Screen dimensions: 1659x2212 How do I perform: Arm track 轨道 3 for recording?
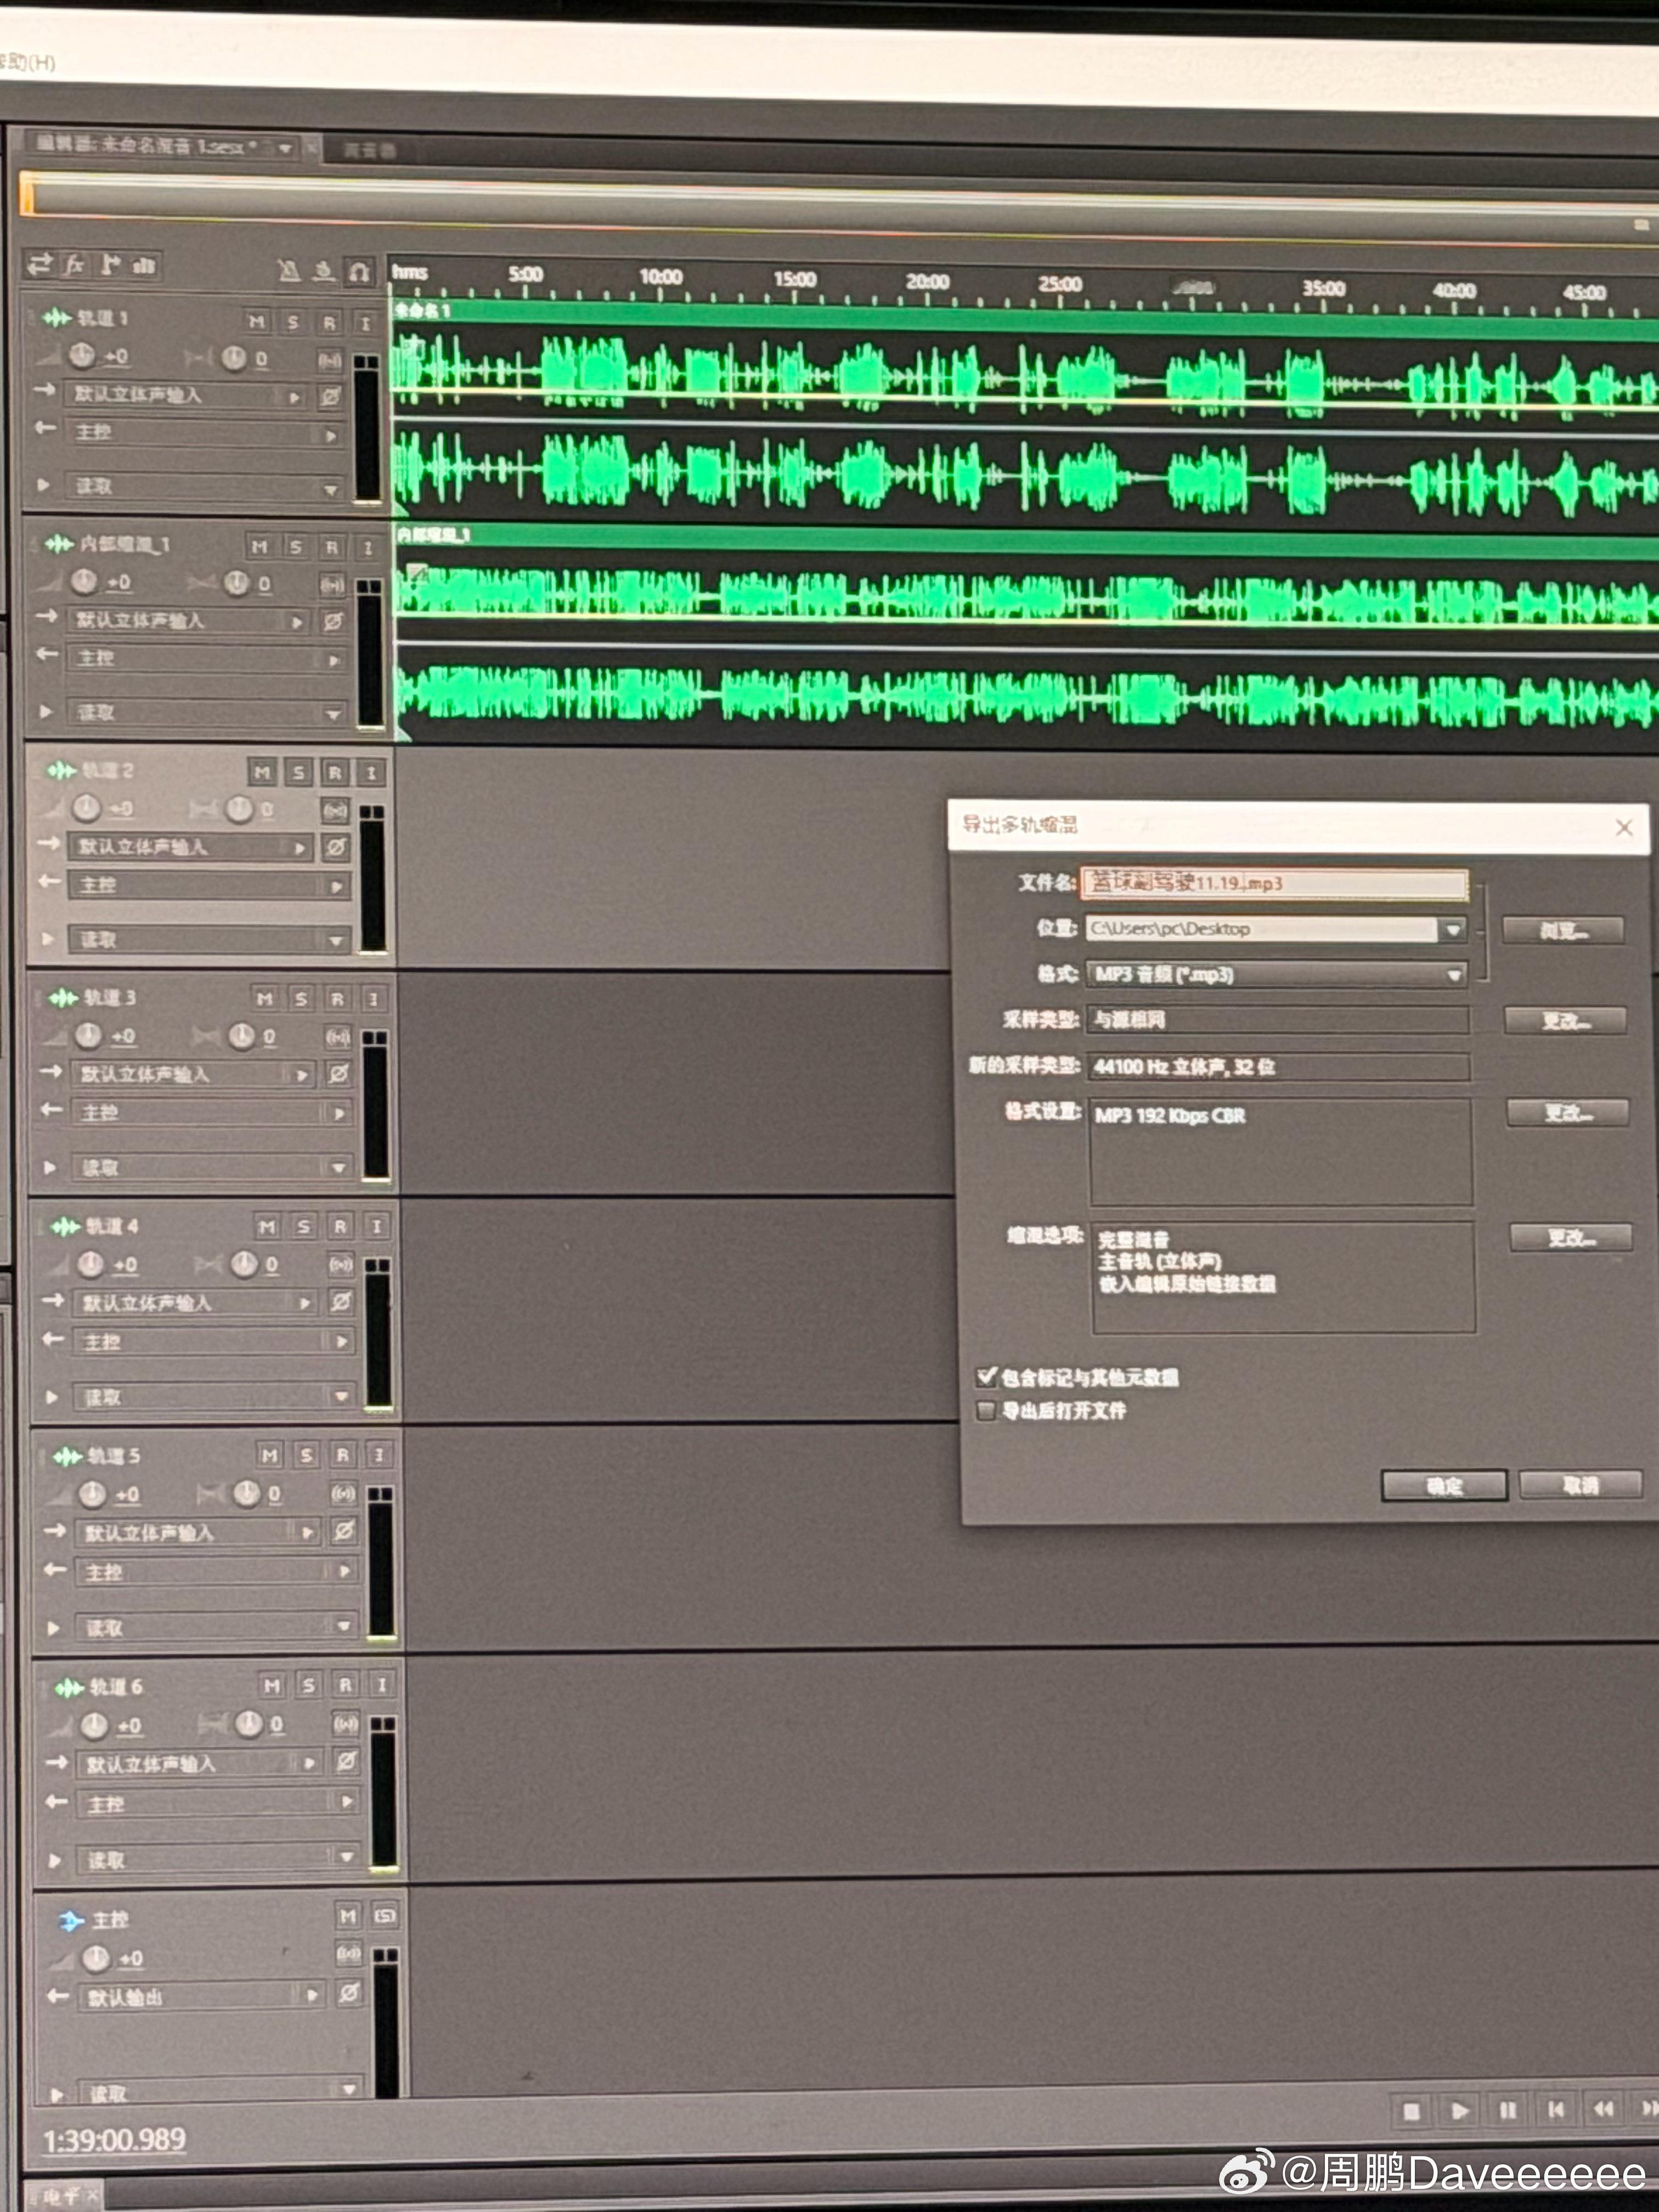pos(337,999)
